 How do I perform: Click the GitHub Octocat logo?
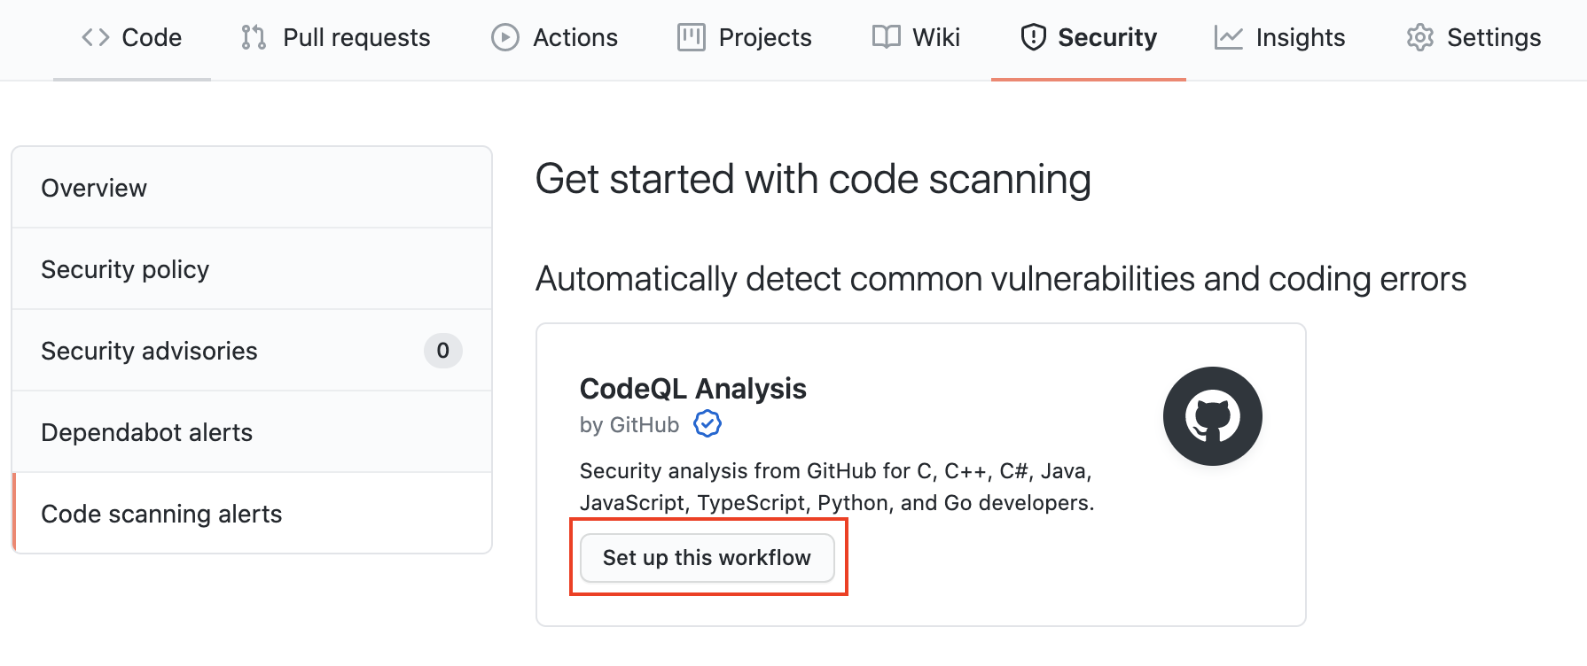(x=1213, y=416)
